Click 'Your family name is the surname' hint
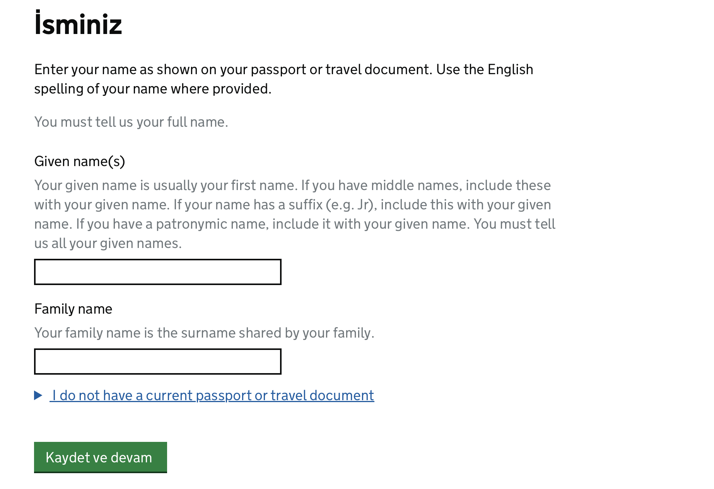The width and height of the screenshot is (714, 489). click(204, 333)
